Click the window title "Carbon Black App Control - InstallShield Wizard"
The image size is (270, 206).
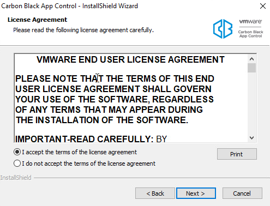(70, 6)
